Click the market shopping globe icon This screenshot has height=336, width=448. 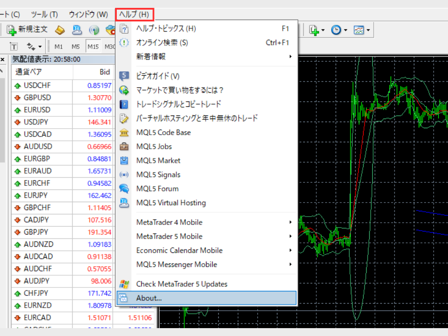click(x=124, y=90)
